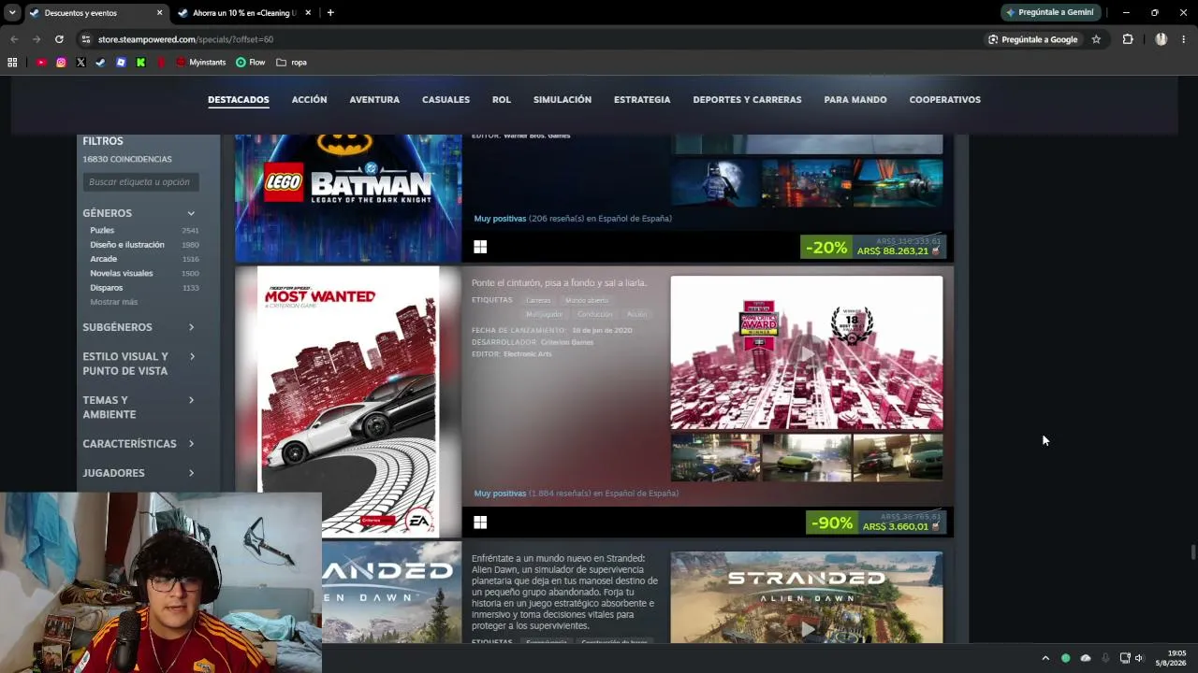Open the Chrome extensions menu

click(x=1128, y=39)
